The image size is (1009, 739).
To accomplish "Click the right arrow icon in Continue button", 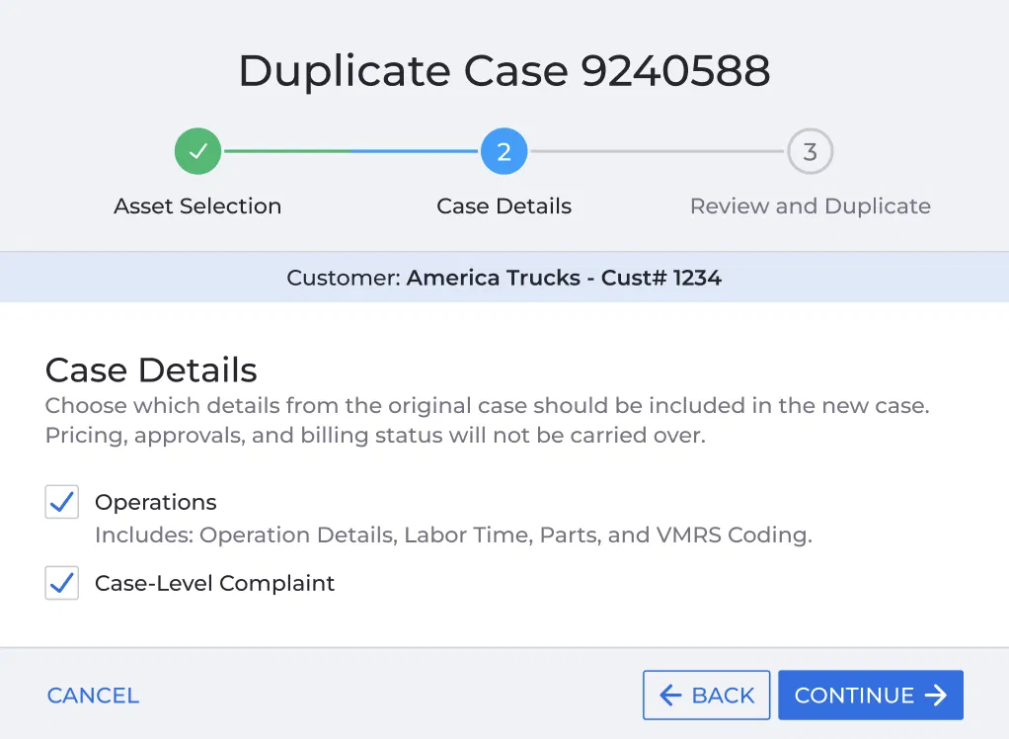I will coord(936,696).
